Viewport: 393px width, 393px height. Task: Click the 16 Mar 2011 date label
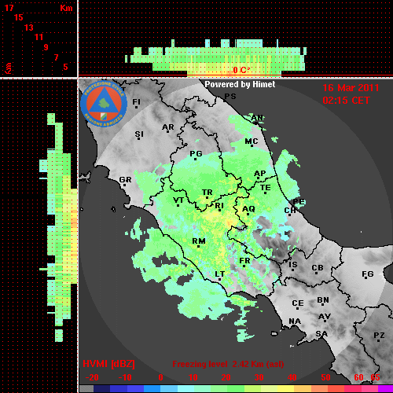point(351,88)
